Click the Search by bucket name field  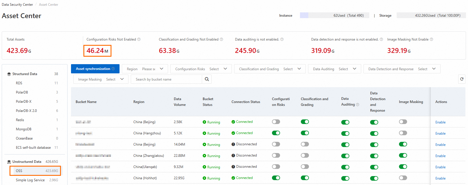point(167,79)
